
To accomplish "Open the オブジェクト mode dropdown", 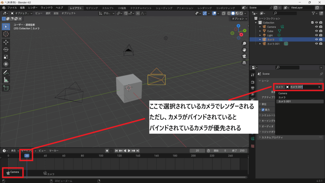I will [x=21, y=13].
